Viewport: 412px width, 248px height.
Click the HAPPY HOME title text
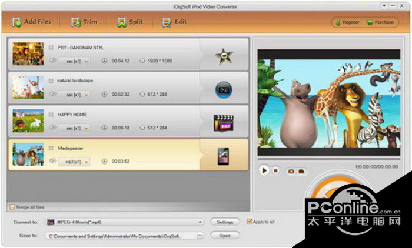[x=72, y=115]
